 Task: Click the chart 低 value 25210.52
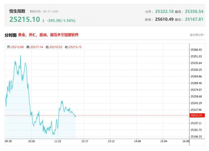[56, 47]
